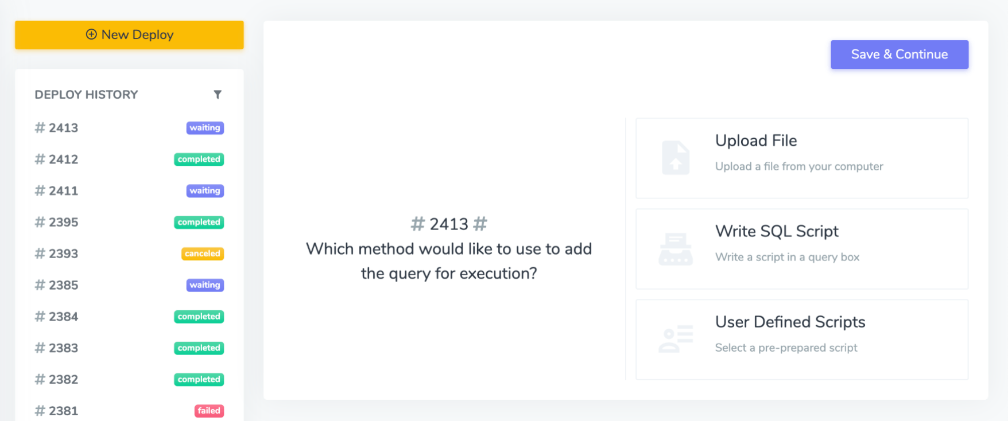The image size is (1008, 421).
Task: Open deploy 2411 in the history list
Action: point(63,191)
